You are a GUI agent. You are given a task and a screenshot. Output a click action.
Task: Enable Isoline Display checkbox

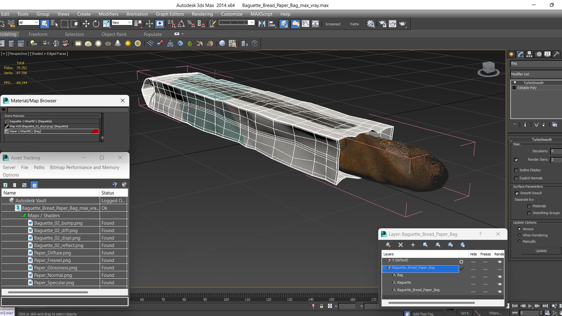tap(516, 170)
